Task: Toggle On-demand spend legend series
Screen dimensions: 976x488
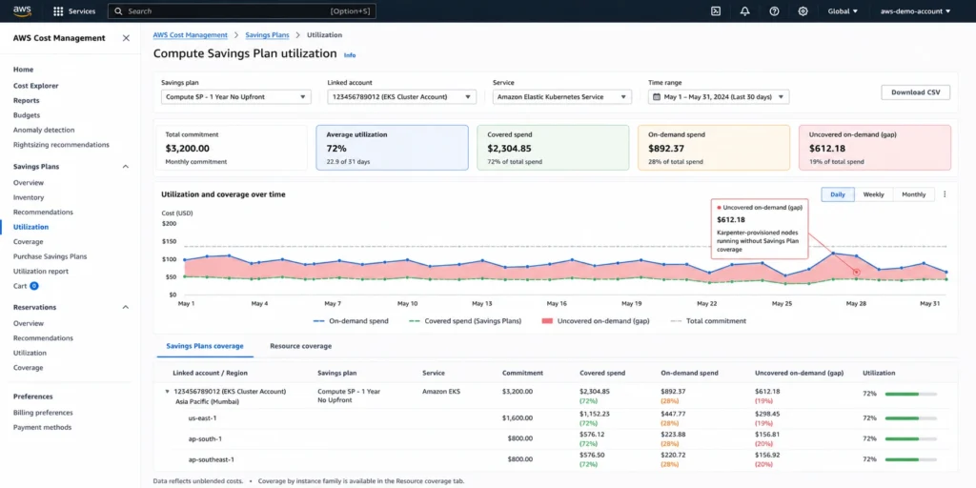Action: point(351,321)
